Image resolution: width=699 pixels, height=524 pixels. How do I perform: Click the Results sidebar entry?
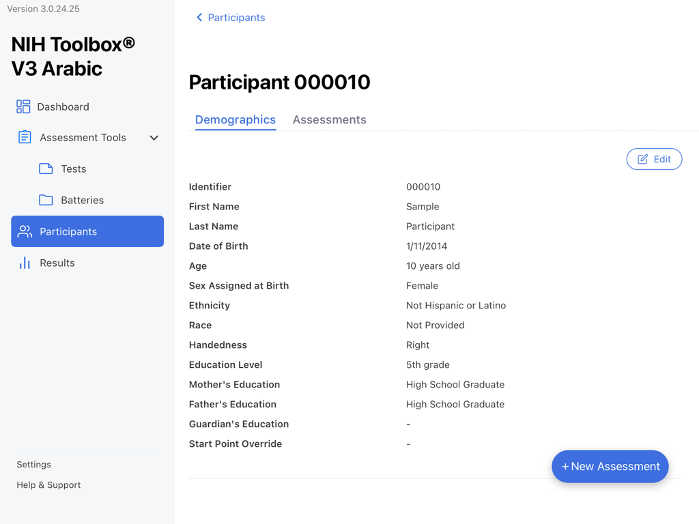coord(57,263)
